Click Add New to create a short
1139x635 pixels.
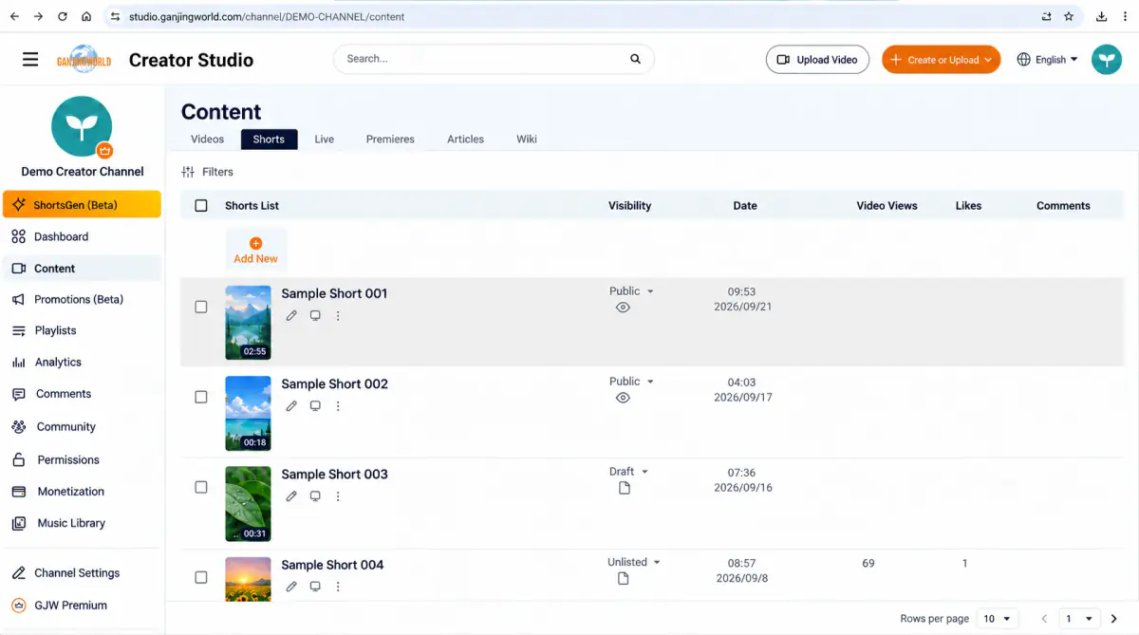(x=256, y=252)
